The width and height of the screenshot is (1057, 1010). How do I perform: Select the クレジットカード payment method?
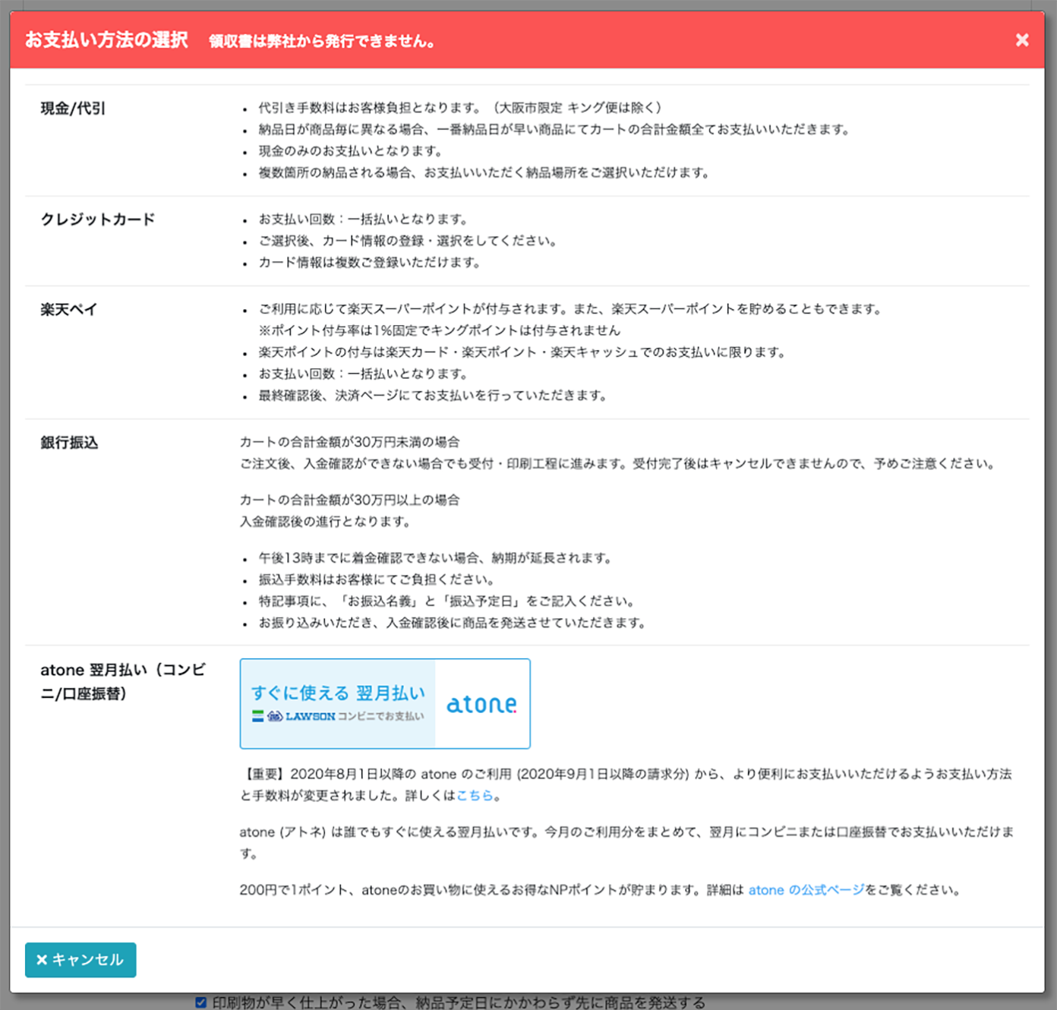click(98, 219)
